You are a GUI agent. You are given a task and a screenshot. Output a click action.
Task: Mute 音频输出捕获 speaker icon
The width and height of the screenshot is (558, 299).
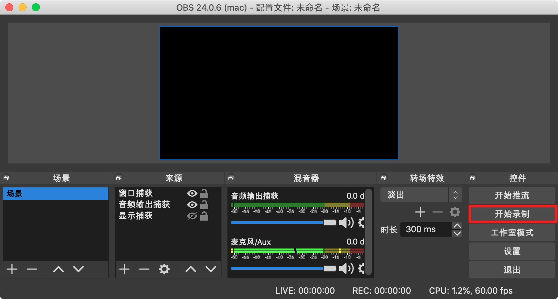[x=346, y=223]
